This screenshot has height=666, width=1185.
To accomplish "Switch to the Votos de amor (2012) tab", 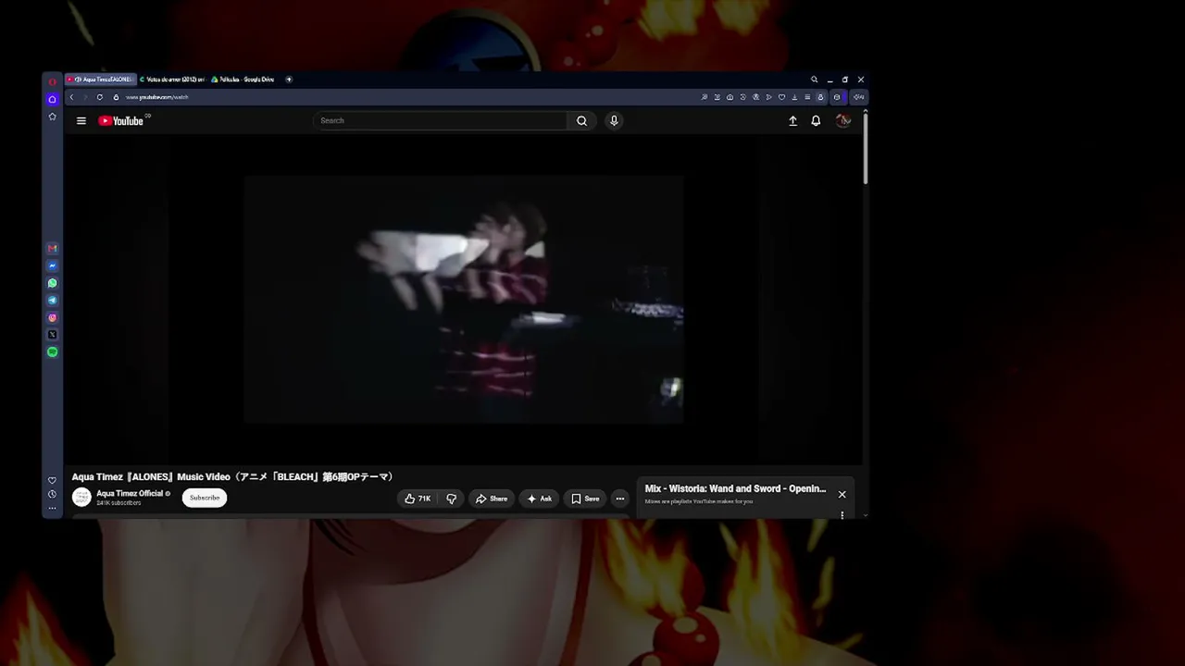I will [171, 80].
